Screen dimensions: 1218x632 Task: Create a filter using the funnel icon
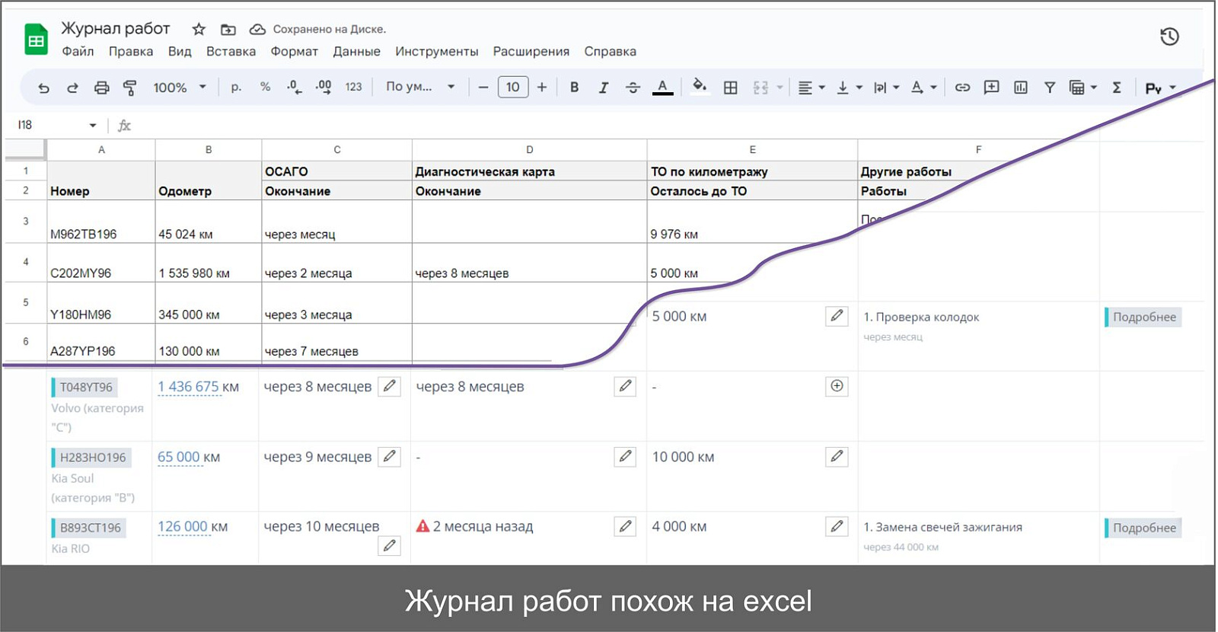[x=1050, y=88]
